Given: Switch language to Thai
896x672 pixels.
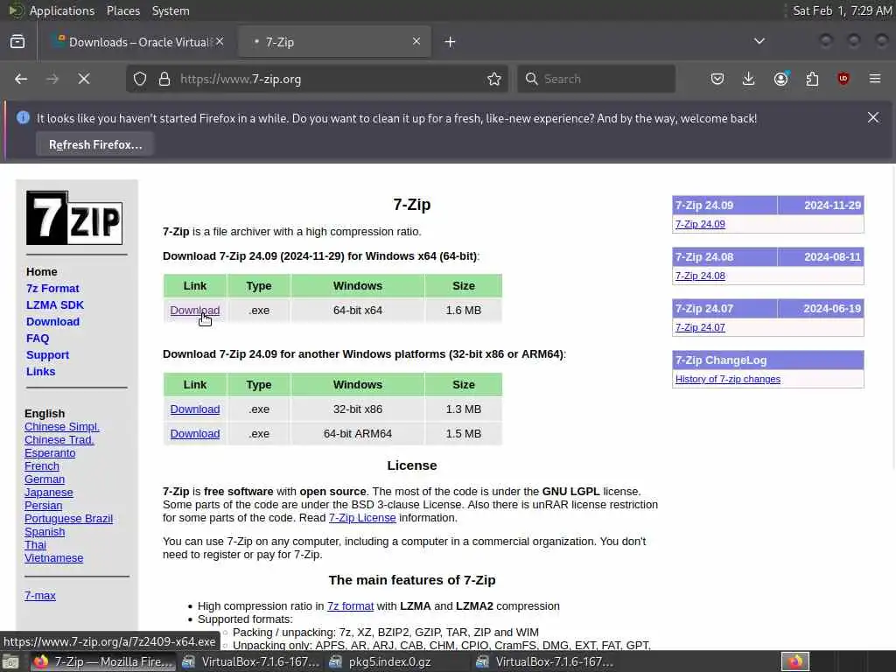Looking at the screenshot, I should (x=35, y=545).
